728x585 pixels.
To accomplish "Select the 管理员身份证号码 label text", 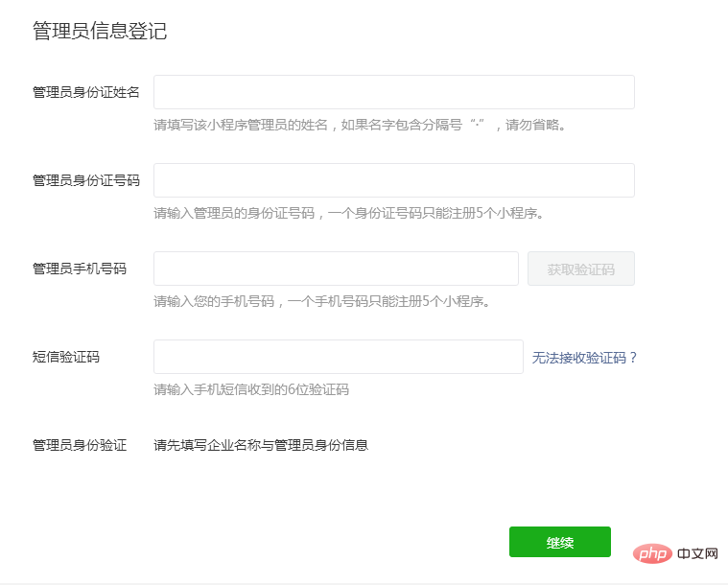I will click(86, 180).
